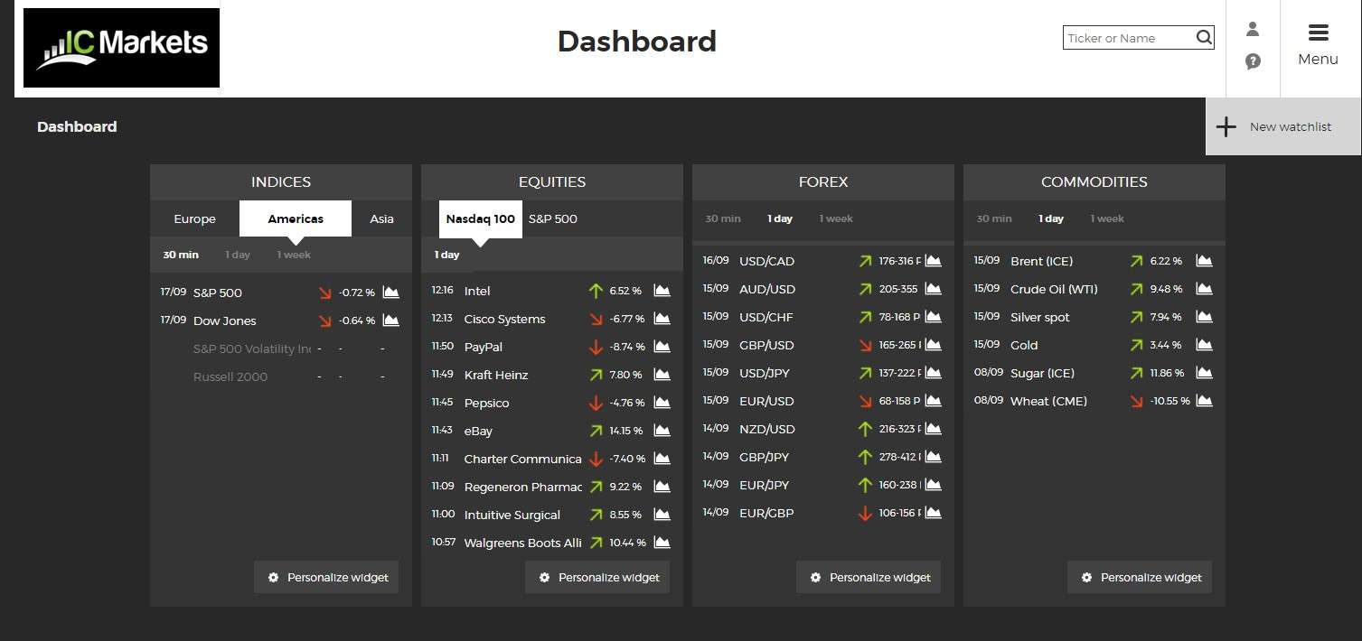Open chart icon for Intuitive Surgical
1362x641 pixels.
click(662, 515)
